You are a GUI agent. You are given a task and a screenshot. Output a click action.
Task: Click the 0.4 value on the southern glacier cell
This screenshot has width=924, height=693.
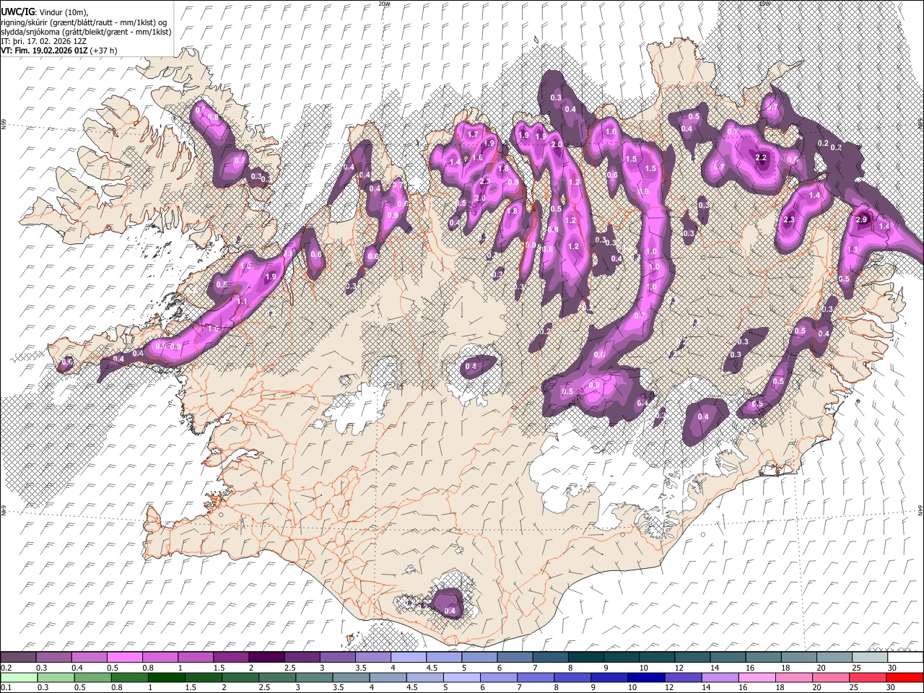(450, 611)
